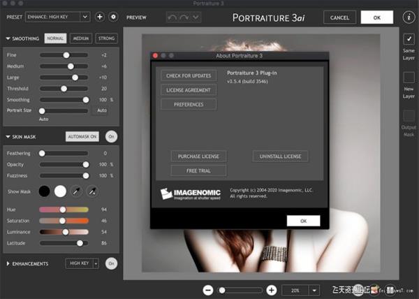The height and width of the screenshot is (299, 419).
Task: Click the Latitude slider handle
Action: click(80, 243)
